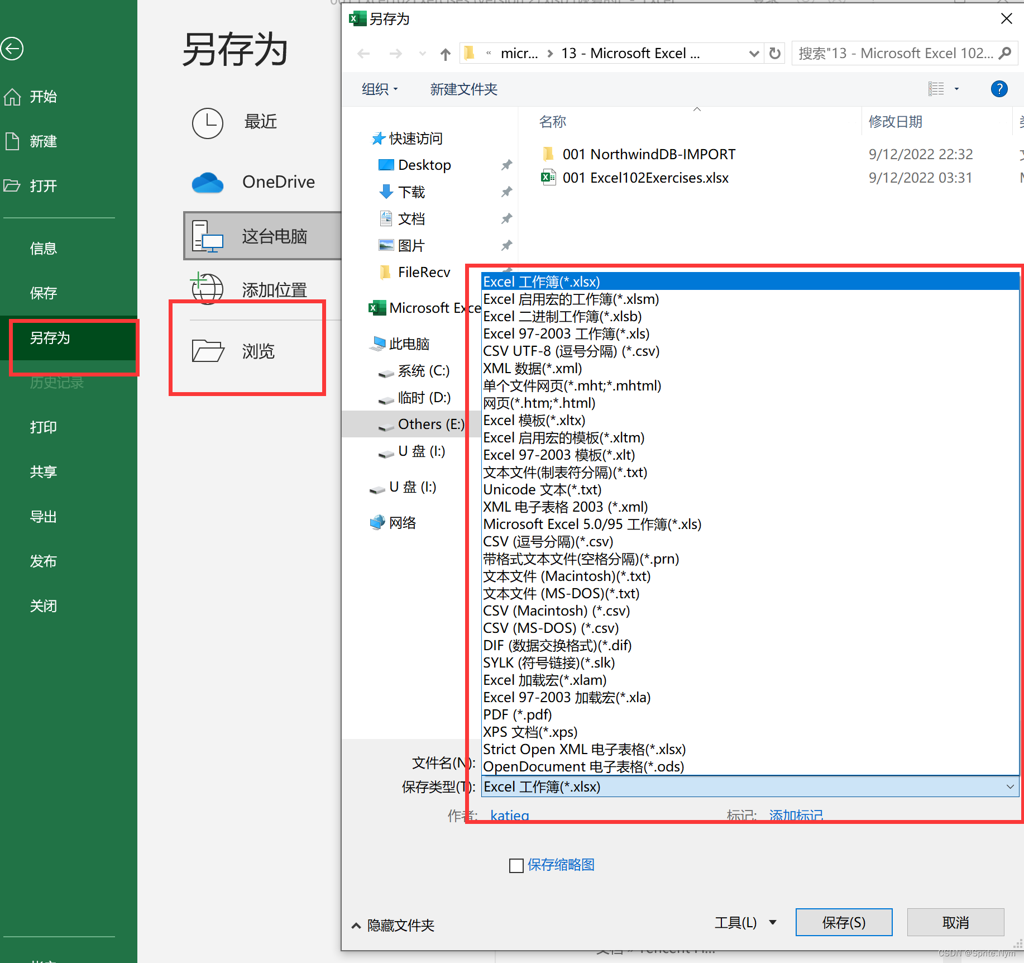Toggle pin next to 下载
1024x963 pixels.
point(506,192)
